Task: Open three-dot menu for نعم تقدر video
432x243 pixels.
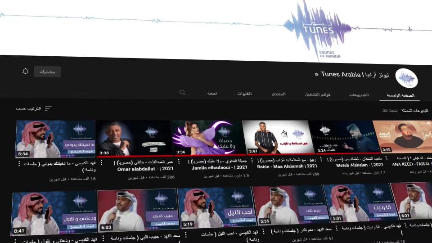Action: click(263, 231)
